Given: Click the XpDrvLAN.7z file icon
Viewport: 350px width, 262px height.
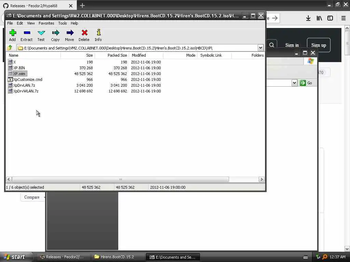Looking at the screenshot, I should tap(10, 85).
